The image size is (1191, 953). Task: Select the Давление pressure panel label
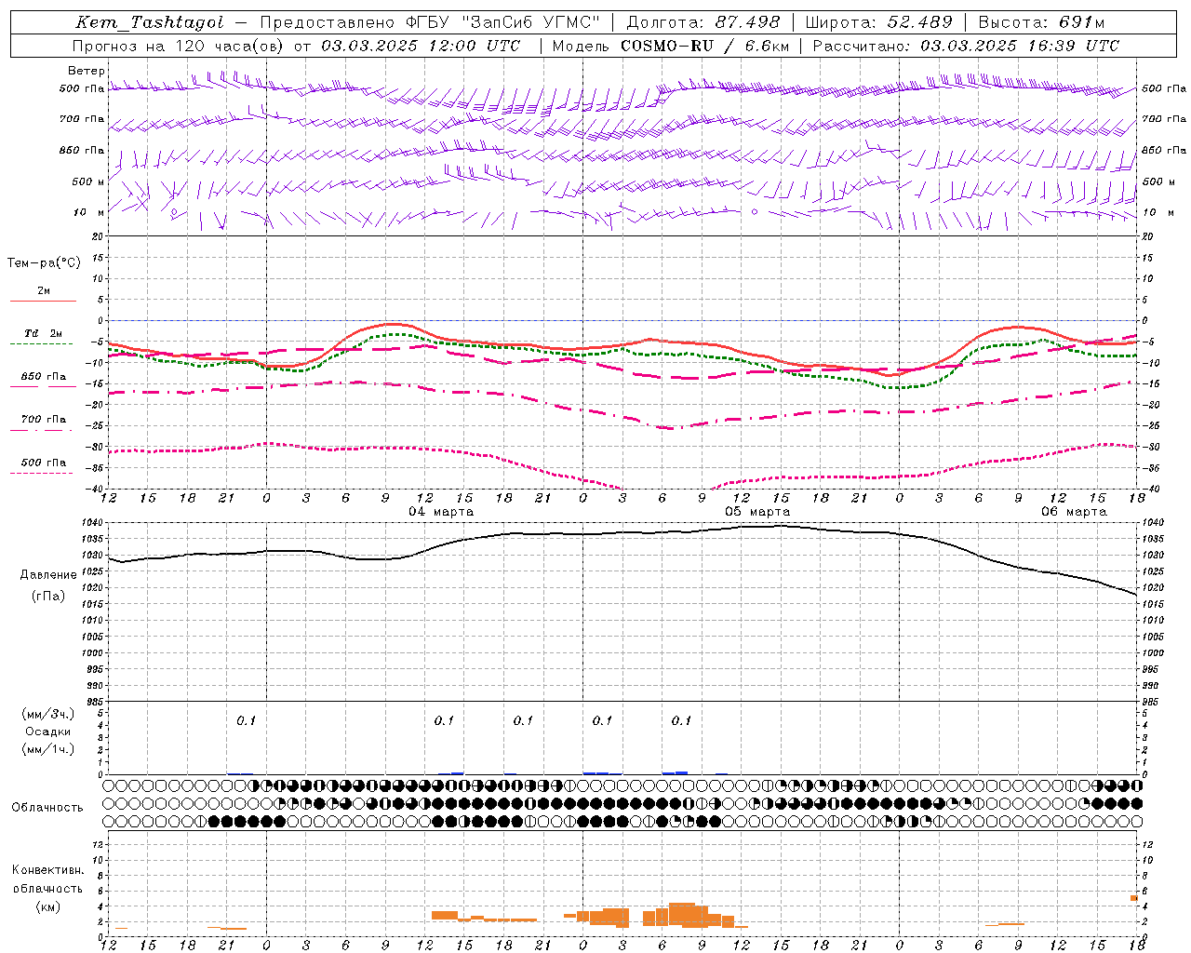pyautogui.click(x=48, y=575)
